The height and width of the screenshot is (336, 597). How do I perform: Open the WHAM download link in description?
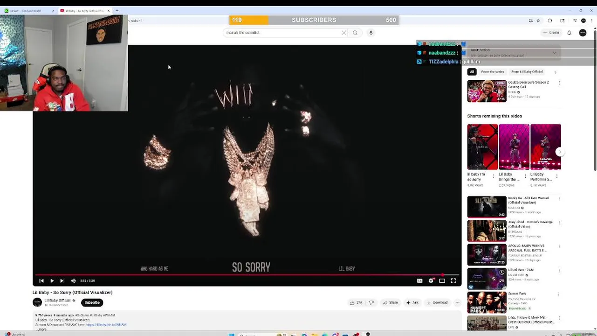click(x=106, y=324)
